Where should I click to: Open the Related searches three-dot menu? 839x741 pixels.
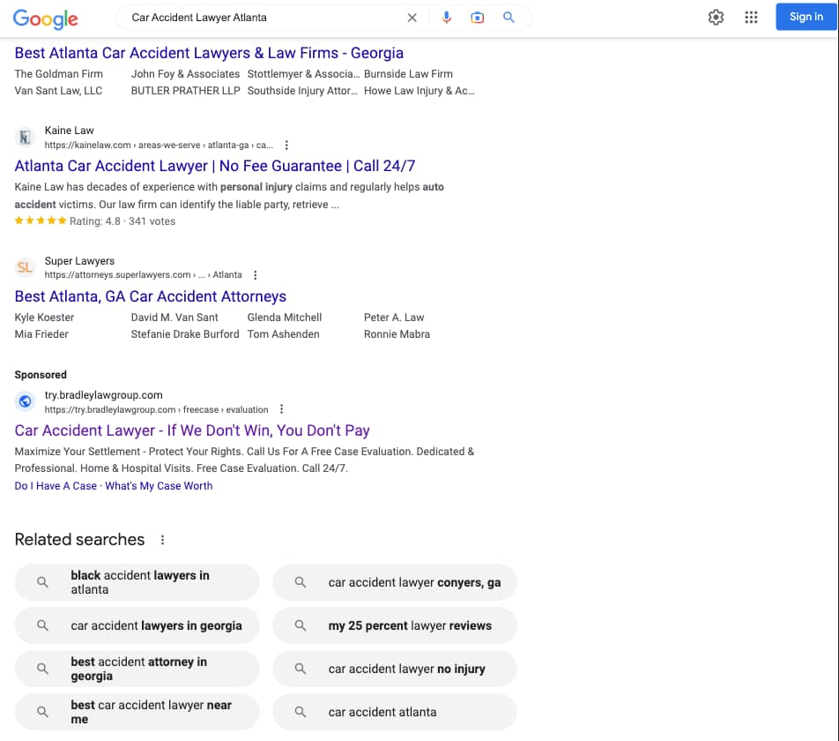pos(163,540)
